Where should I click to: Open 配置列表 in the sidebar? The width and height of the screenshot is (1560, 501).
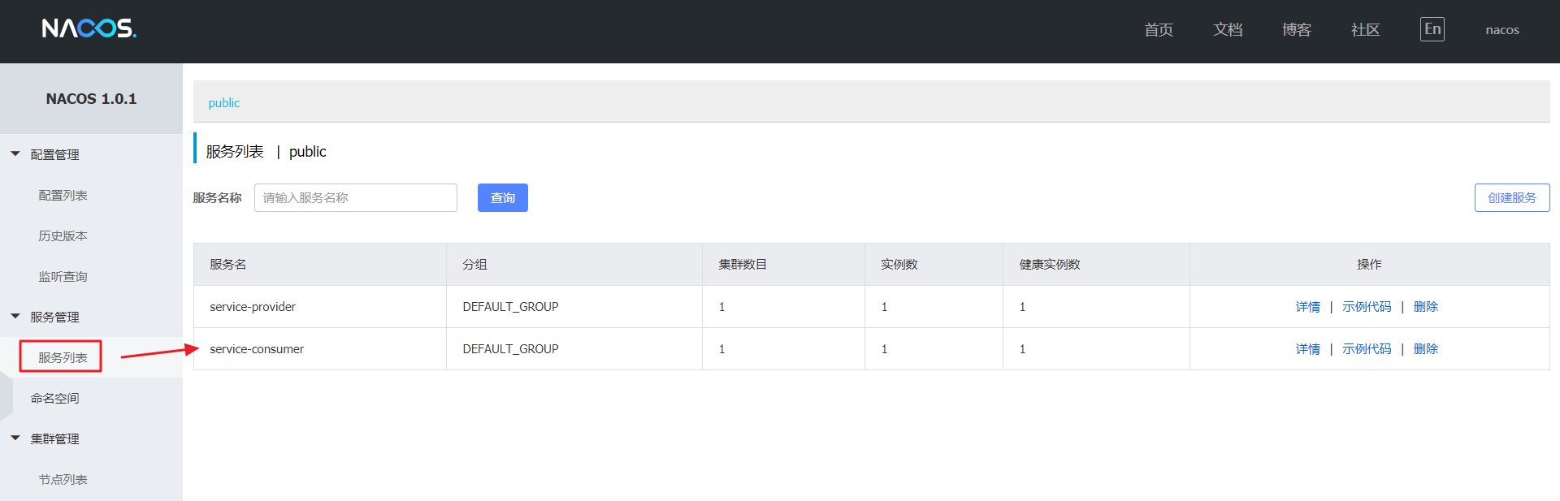tap(63, 196)
